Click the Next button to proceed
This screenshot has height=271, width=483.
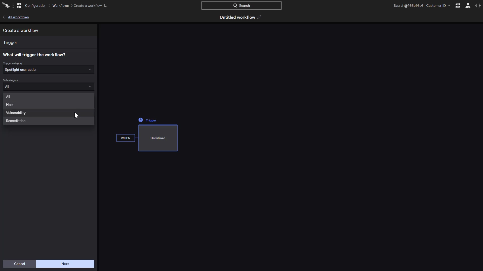coord(65,263)
